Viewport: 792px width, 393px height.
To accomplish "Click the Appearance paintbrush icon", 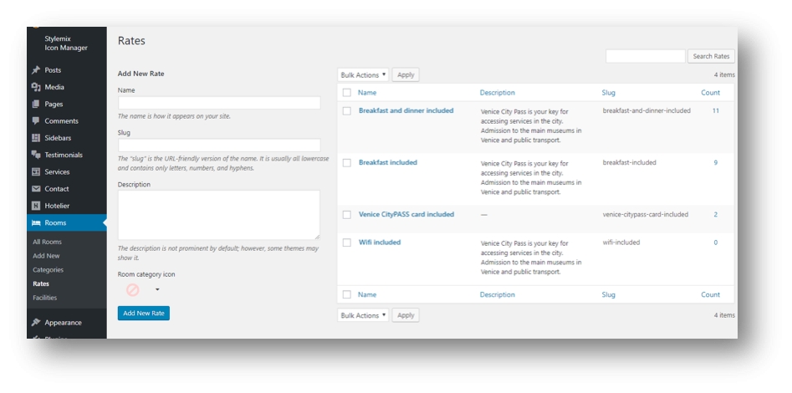I will coord(36,322).
